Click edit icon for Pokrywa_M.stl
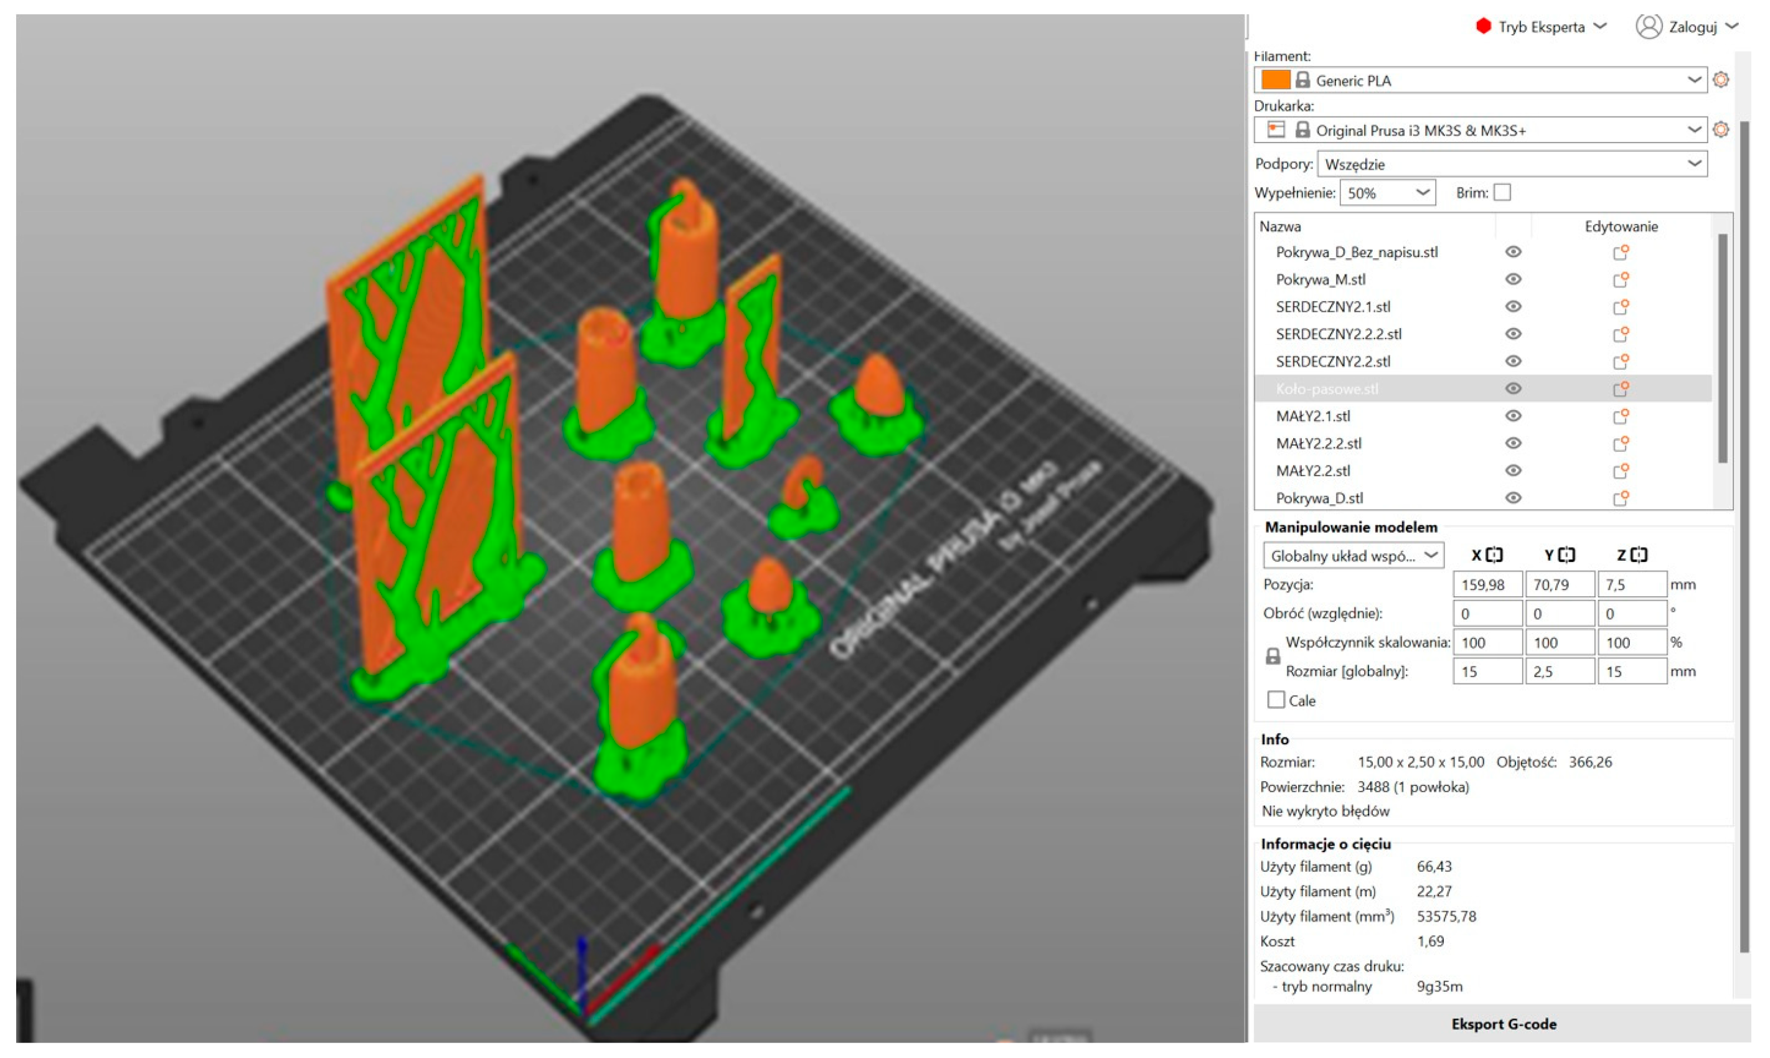The height and width of the screenshot is (1058, 1770). pyautogui.click(x=1620, y=279)
